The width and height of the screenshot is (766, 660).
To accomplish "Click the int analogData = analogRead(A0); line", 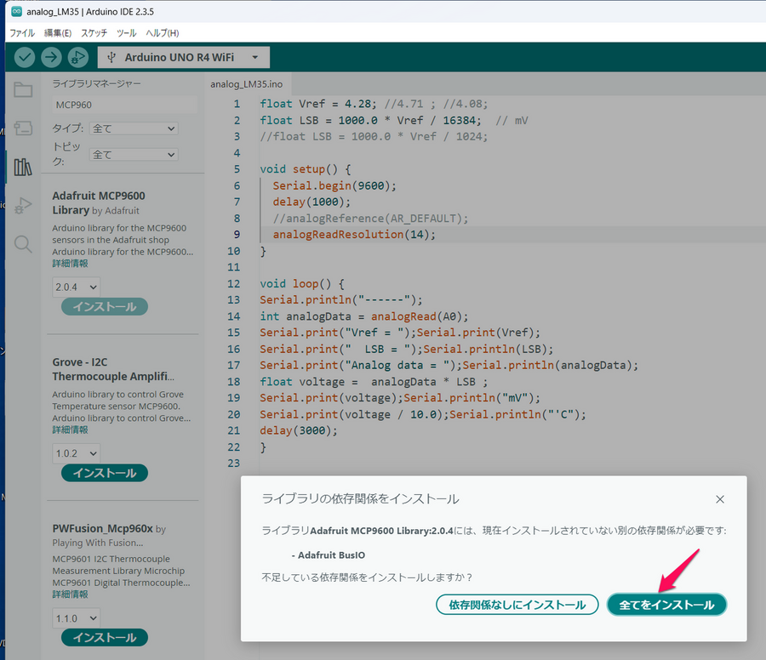I will point(364,317).
